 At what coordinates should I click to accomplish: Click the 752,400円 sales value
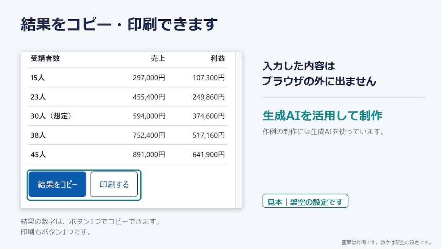coord(149,135)
